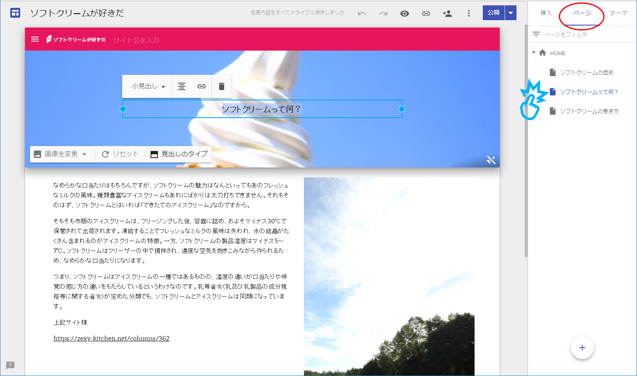637x376 pixels.
Task: Click the feedback report icon bottom left
Action: point(10,366)
